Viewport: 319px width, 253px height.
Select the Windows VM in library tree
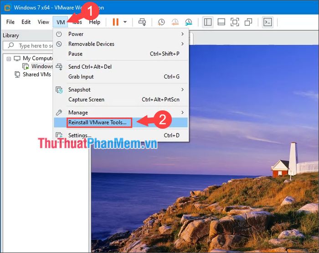click(x=42, y=66)
